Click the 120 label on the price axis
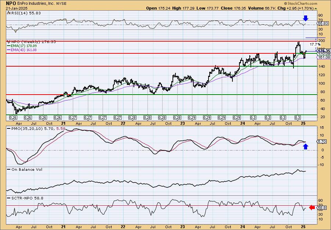The width and height of the screenshot is (331, 230). tap(322, 75)
